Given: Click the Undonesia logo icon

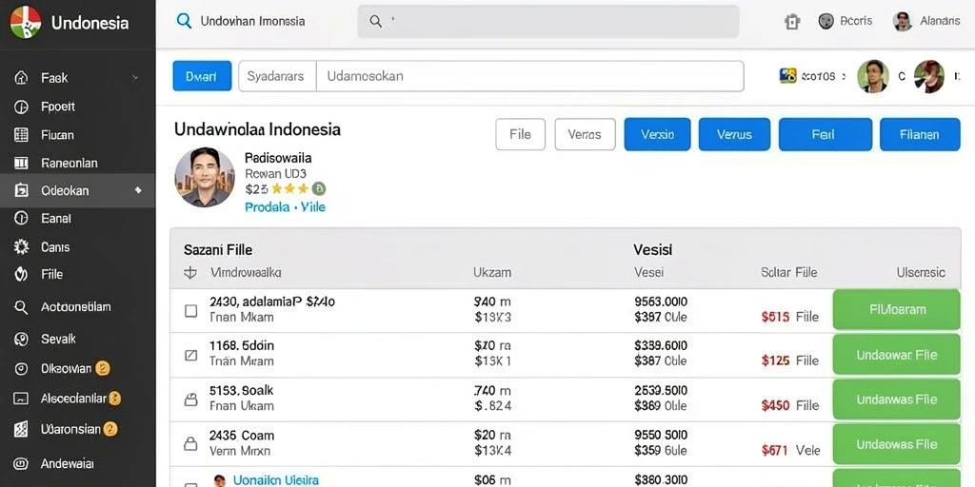Looking at the screenshot, I should [x=26, y=23].
